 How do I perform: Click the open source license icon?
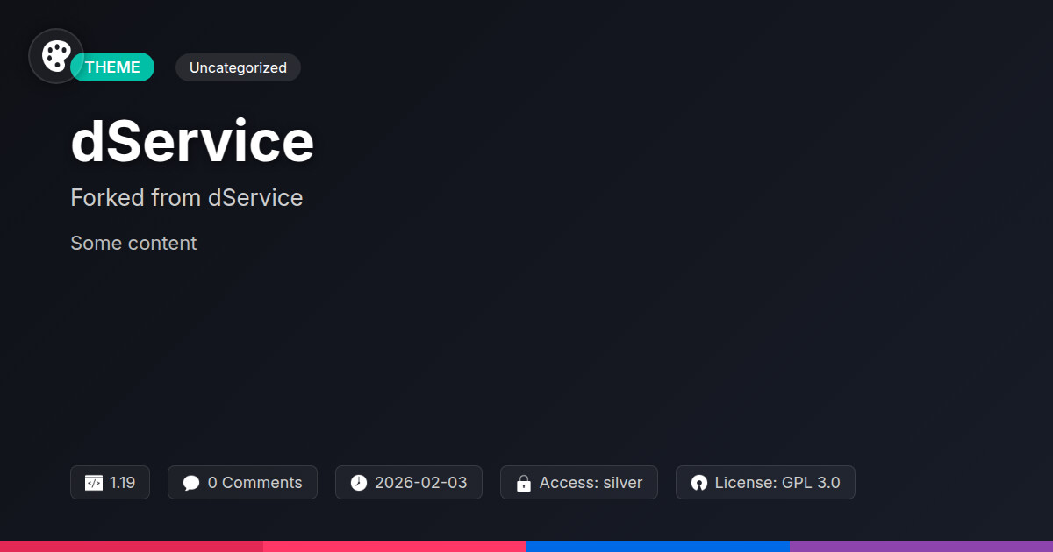pos(699,483)
